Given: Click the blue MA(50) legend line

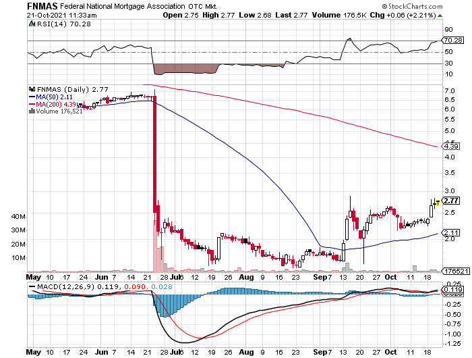Looking at the screenshot, I should (x=32, y=97).
